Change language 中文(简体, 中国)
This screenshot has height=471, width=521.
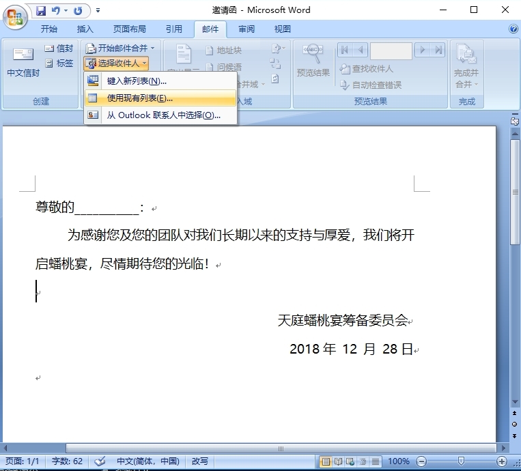148,461
